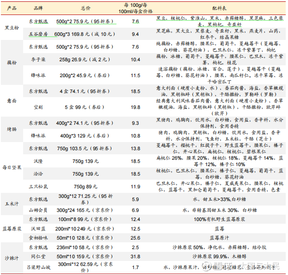
Task: Select the 每日坚果 product cell
Action: pyautogui.click(x=12, y=167)
